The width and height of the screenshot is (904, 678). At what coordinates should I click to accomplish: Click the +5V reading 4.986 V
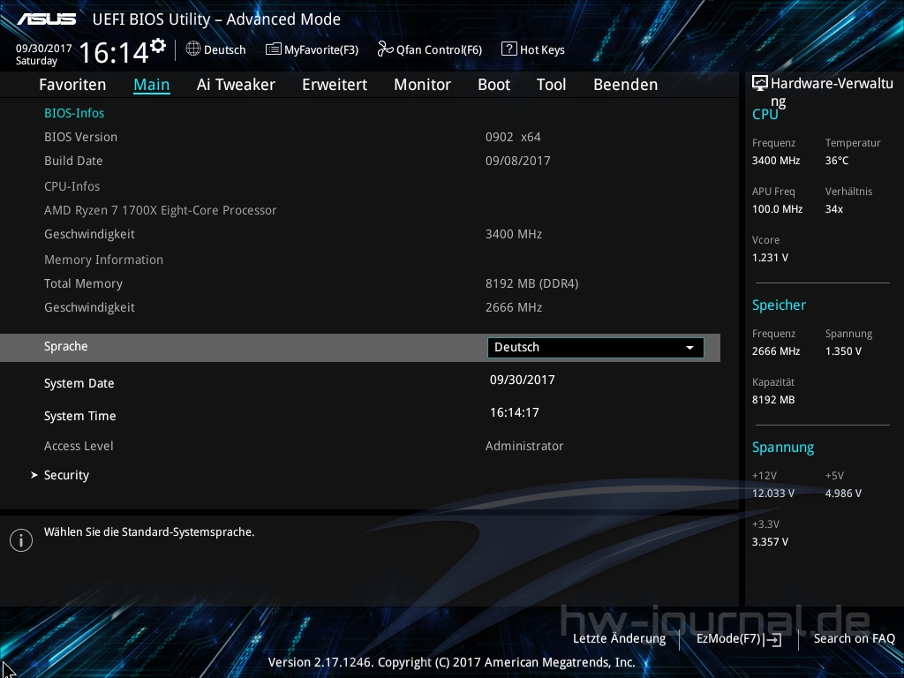point(843,493)
